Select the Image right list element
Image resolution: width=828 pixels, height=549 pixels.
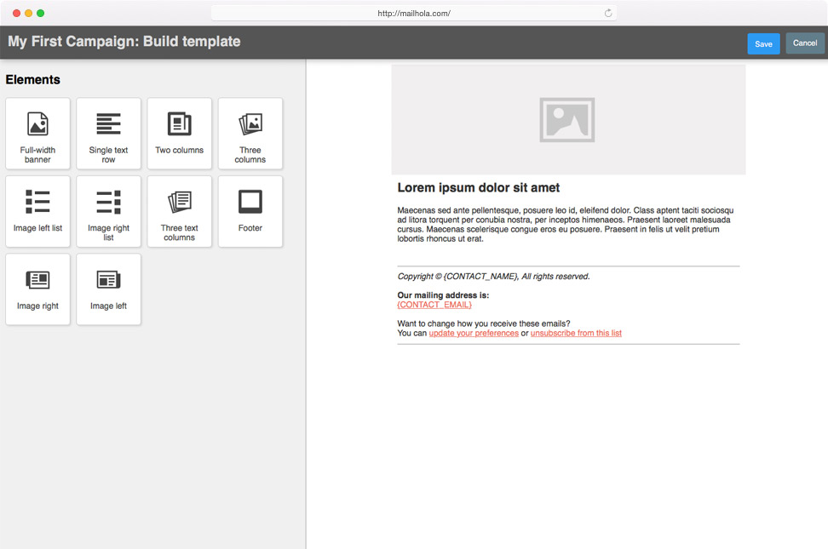108,211
